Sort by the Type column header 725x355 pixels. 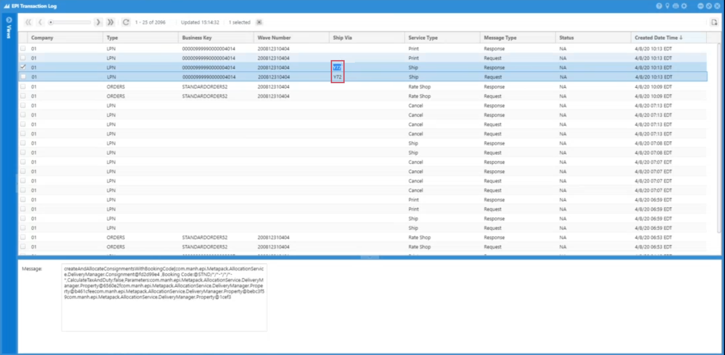pos(141,38)
